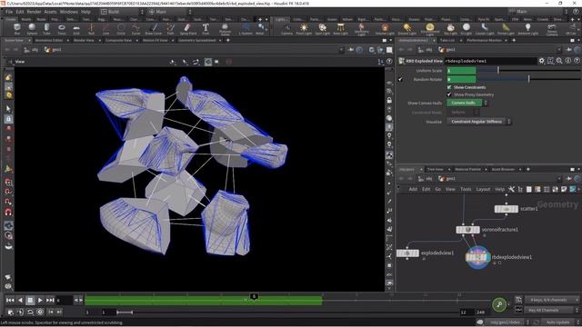Jump to last frame on playbar

pyautogui.click(x=50, y=300)
